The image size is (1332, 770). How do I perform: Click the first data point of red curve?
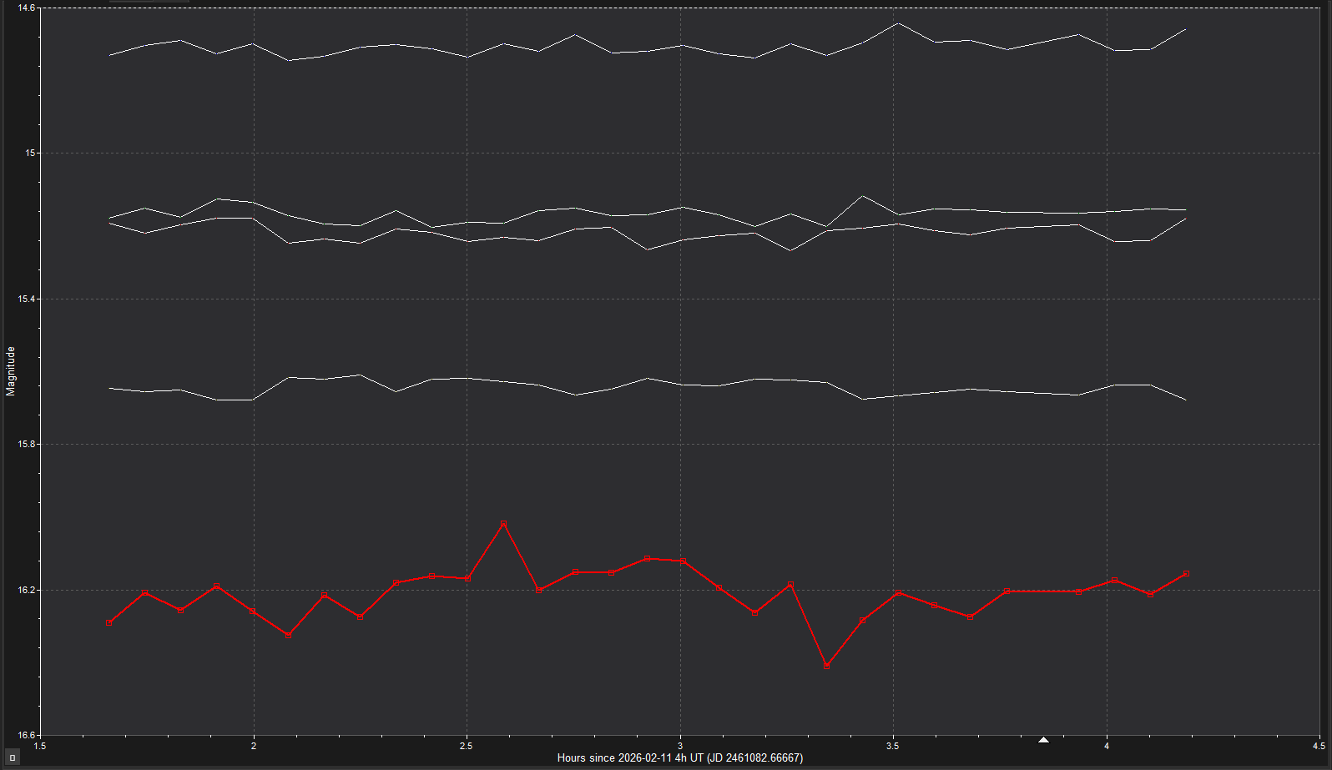point(109,622)
